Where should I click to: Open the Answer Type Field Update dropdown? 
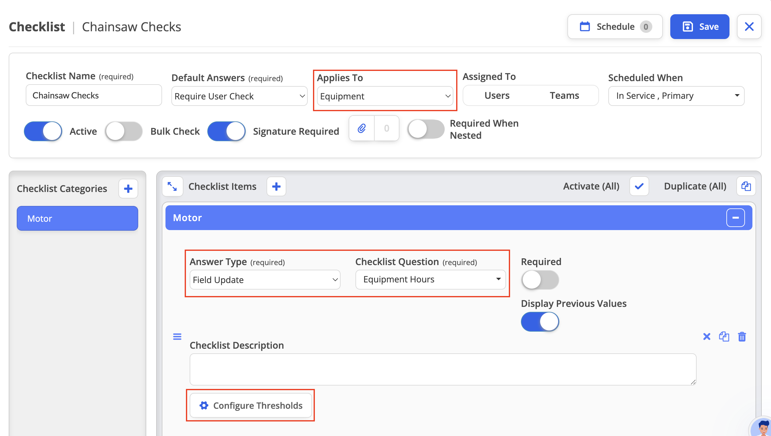265,280
